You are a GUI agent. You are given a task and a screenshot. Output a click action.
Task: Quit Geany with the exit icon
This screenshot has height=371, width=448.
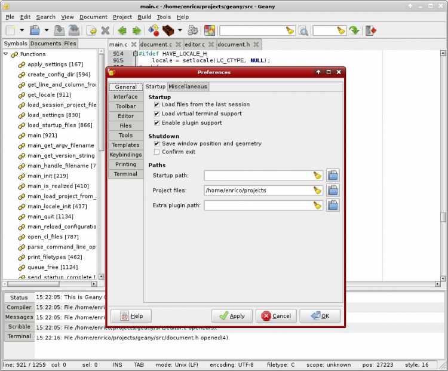[371, 30]
